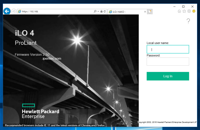Click the Copyright 2002, 2016 notice text

pyautogui.click(x=167, y=122)
